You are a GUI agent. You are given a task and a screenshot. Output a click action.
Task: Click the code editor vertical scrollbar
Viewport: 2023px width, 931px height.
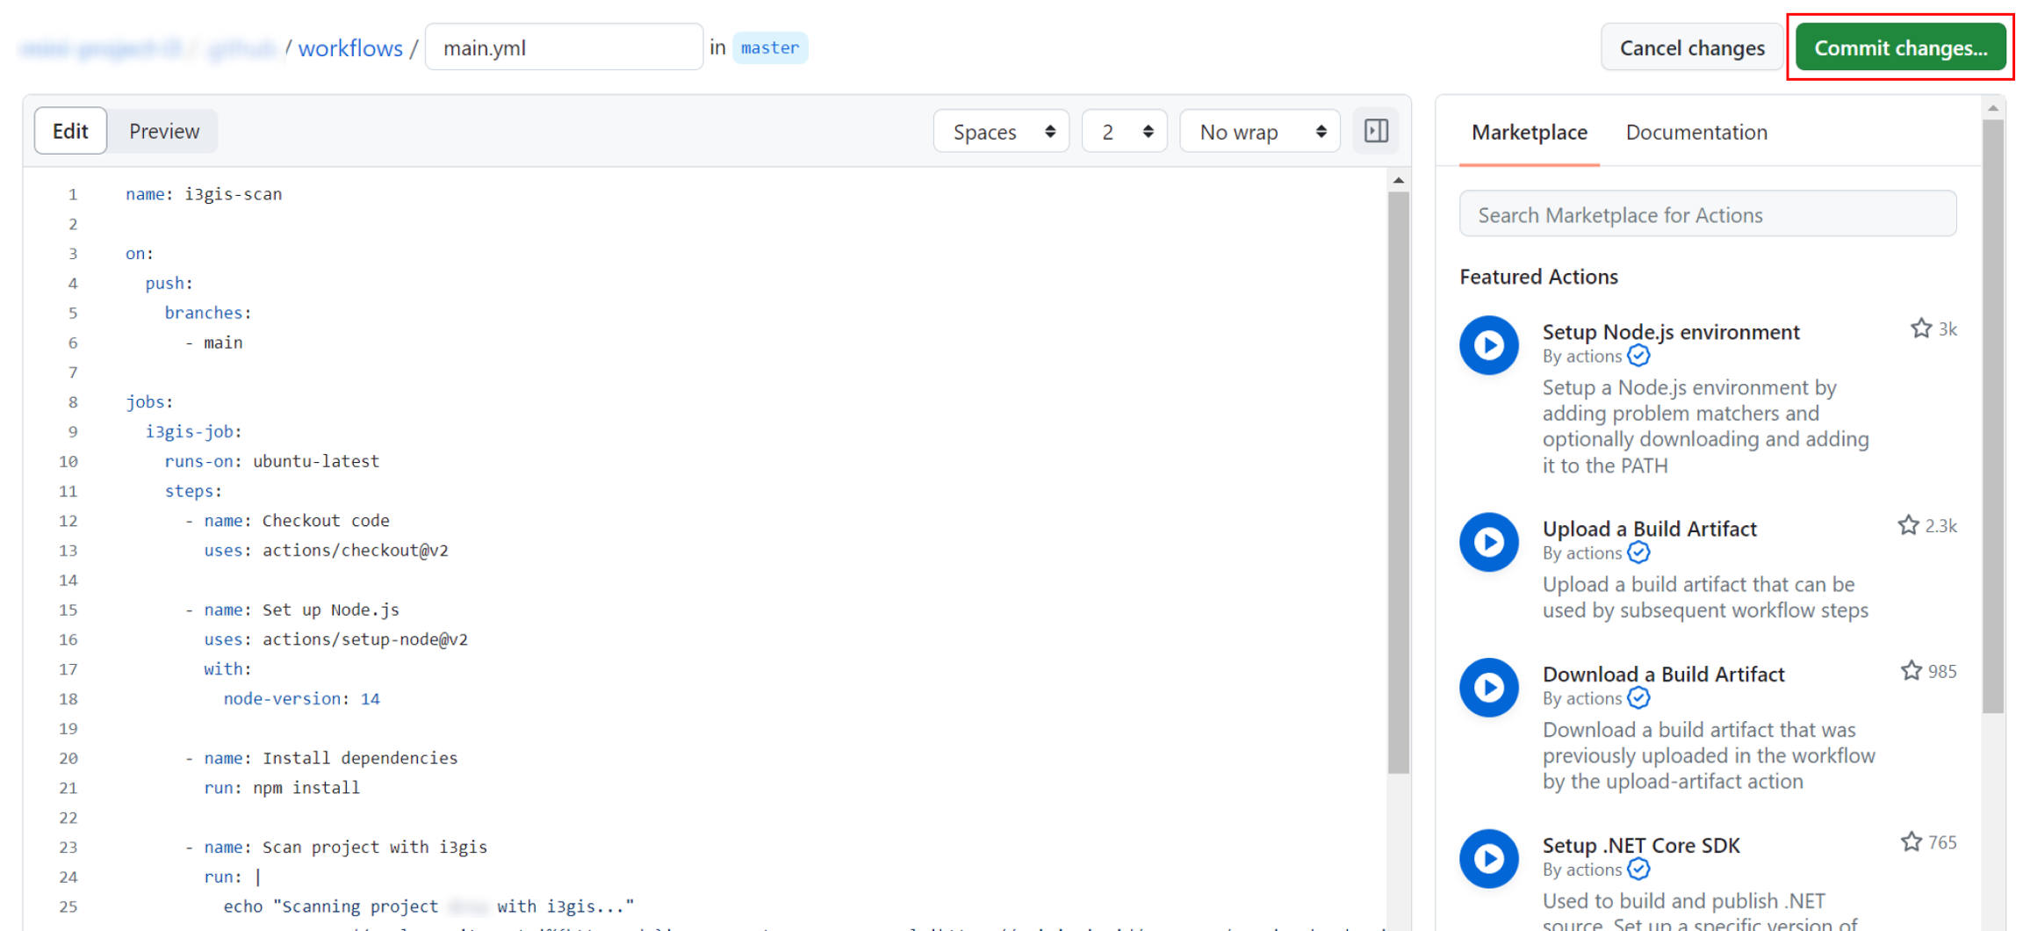[1398, 483]
